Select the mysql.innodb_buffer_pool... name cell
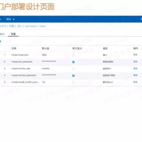 25,82
